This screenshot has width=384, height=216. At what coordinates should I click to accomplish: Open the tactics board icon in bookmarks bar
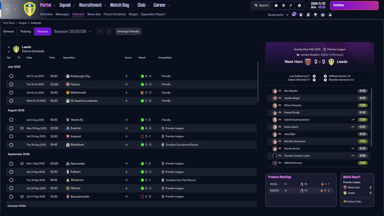pyautogui.click(x=308, y=15)
